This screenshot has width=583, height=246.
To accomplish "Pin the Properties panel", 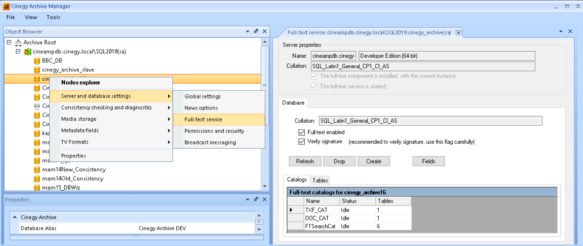I will 256,199.
